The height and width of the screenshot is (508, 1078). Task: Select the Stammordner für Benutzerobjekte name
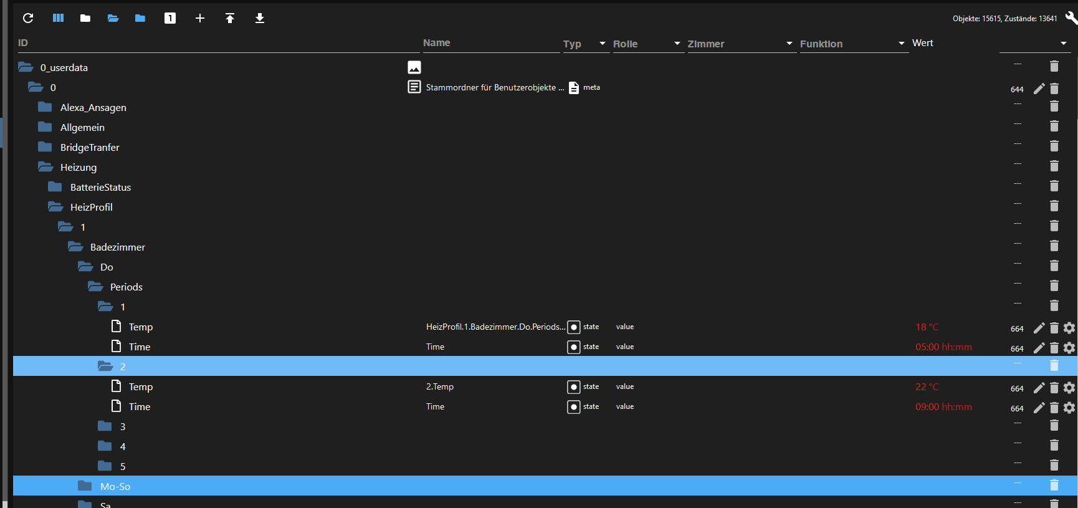495,88
